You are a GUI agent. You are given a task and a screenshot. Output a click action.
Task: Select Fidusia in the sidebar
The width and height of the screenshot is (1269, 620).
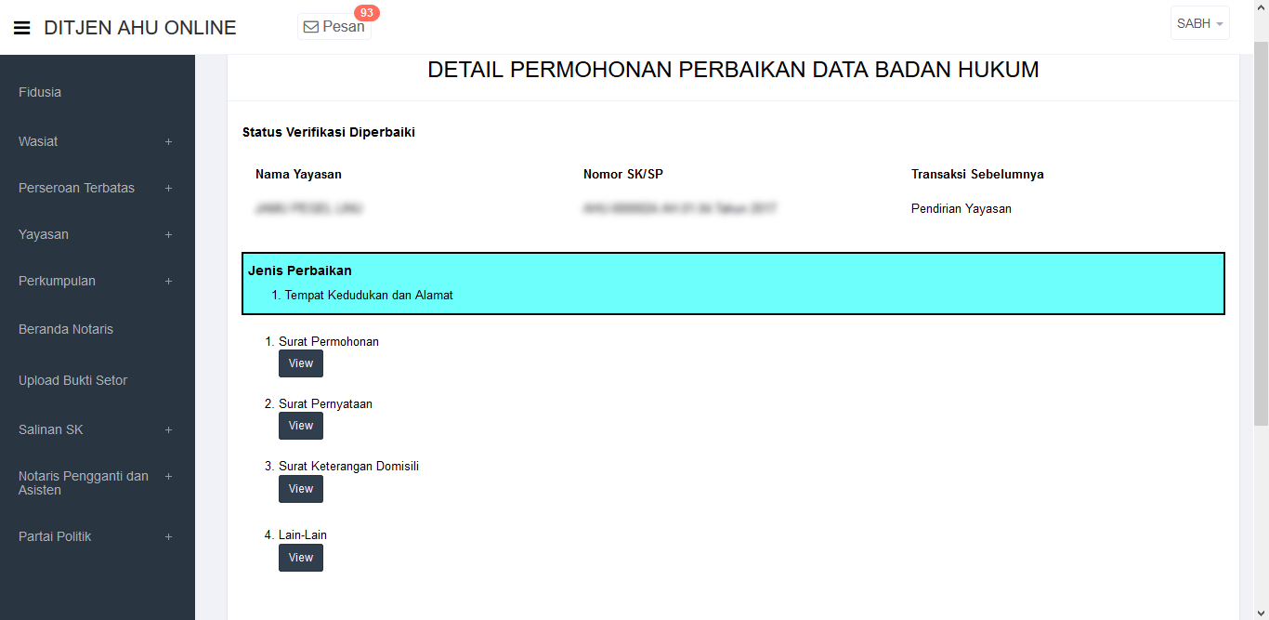tap(40, 92)
